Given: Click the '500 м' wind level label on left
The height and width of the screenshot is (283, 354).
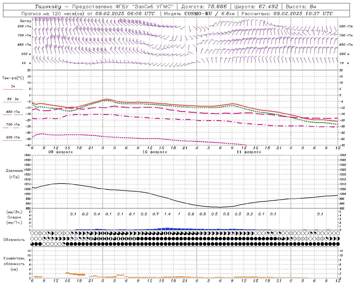Looking at the screenshot, I should coord(26,54).
